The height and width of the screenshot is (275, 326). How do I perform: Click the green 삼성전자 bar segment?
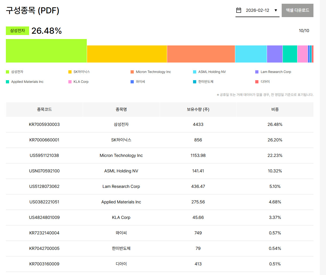pyautogui.click(x=46, y=51)
